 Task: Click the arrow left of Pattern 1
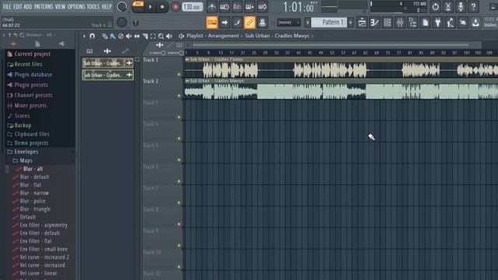(307, 23)
